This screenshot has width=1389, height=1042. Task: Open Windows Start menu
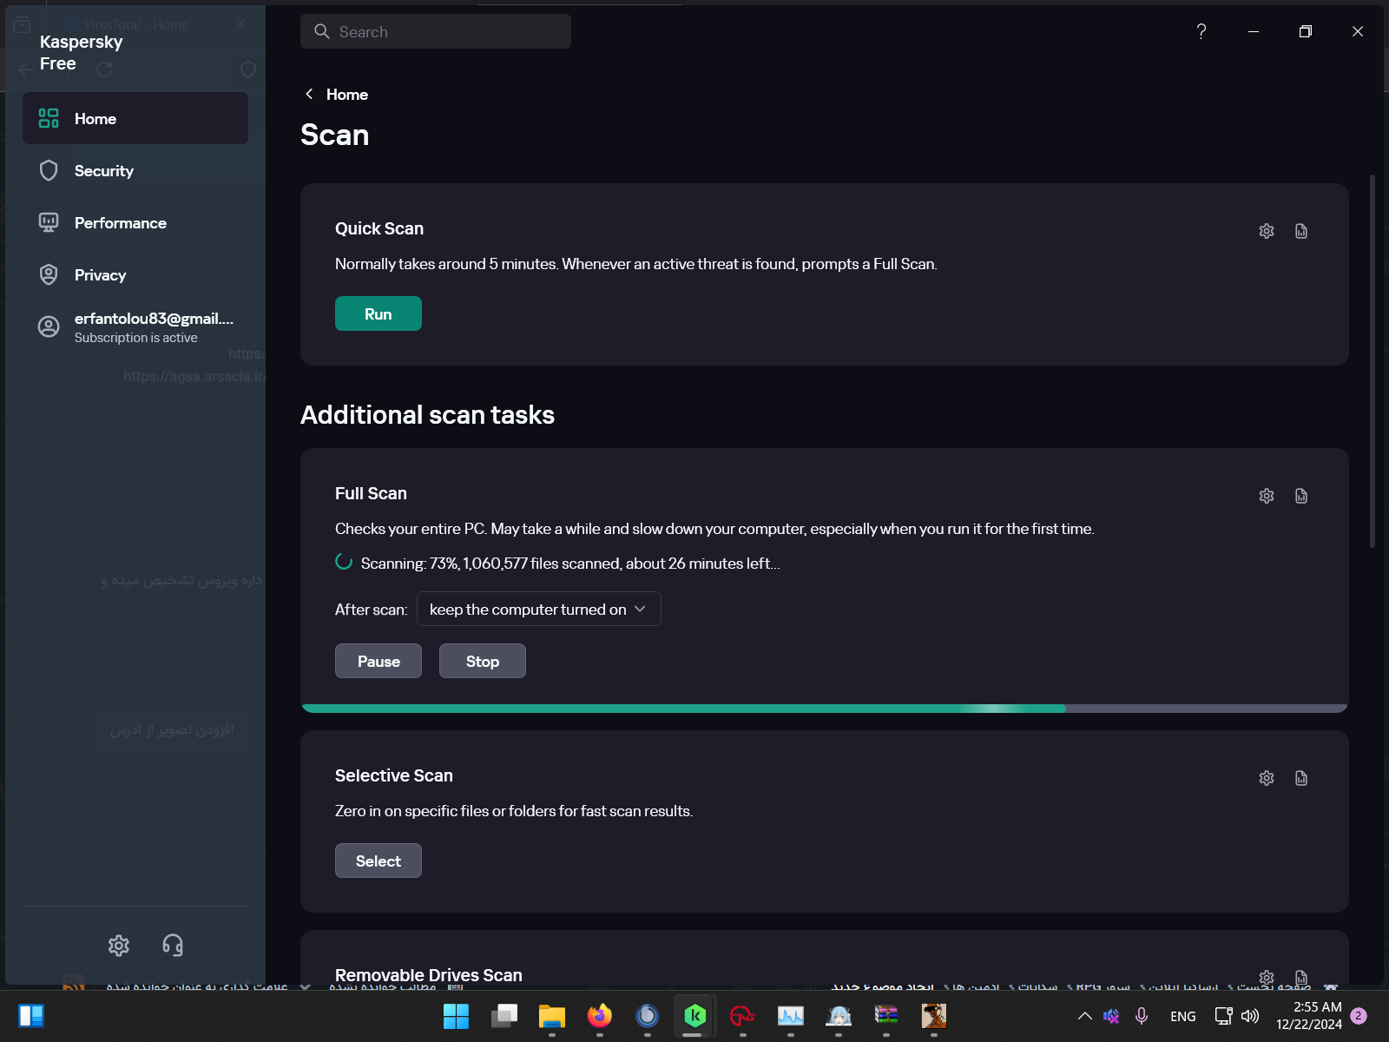tap(456, 1016)
